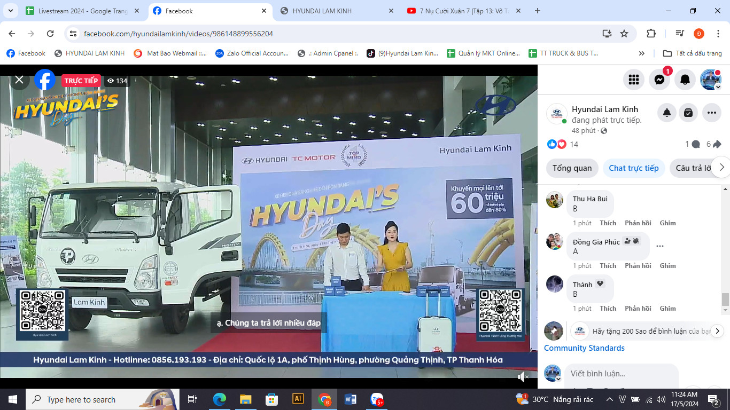Switch to the Tổng quan tab
This screenshot has width=730, height=410.
coord(572,168)
